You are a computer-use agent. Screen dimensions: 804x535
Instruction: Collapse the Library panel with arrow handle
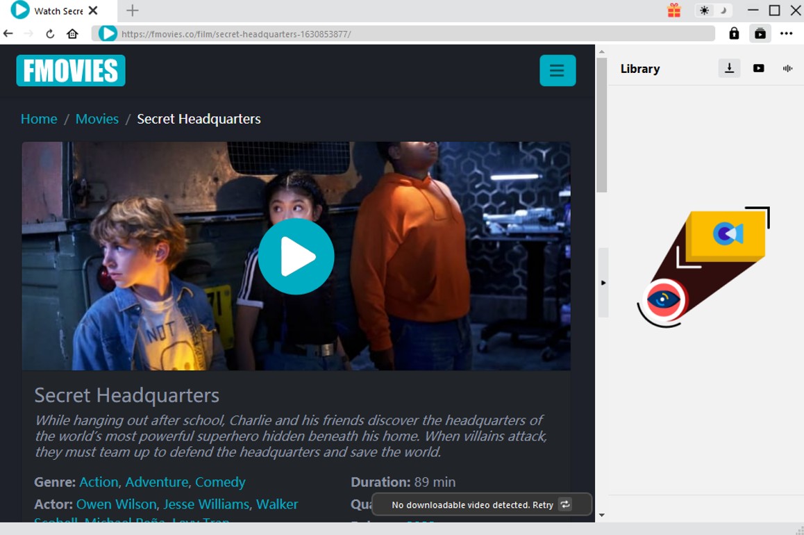click(603, 283)
